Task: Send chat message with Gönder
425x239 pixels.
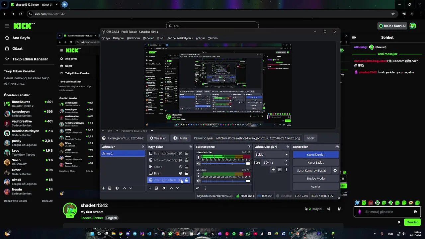Action: pyautogui.click(x=412, y=222)
